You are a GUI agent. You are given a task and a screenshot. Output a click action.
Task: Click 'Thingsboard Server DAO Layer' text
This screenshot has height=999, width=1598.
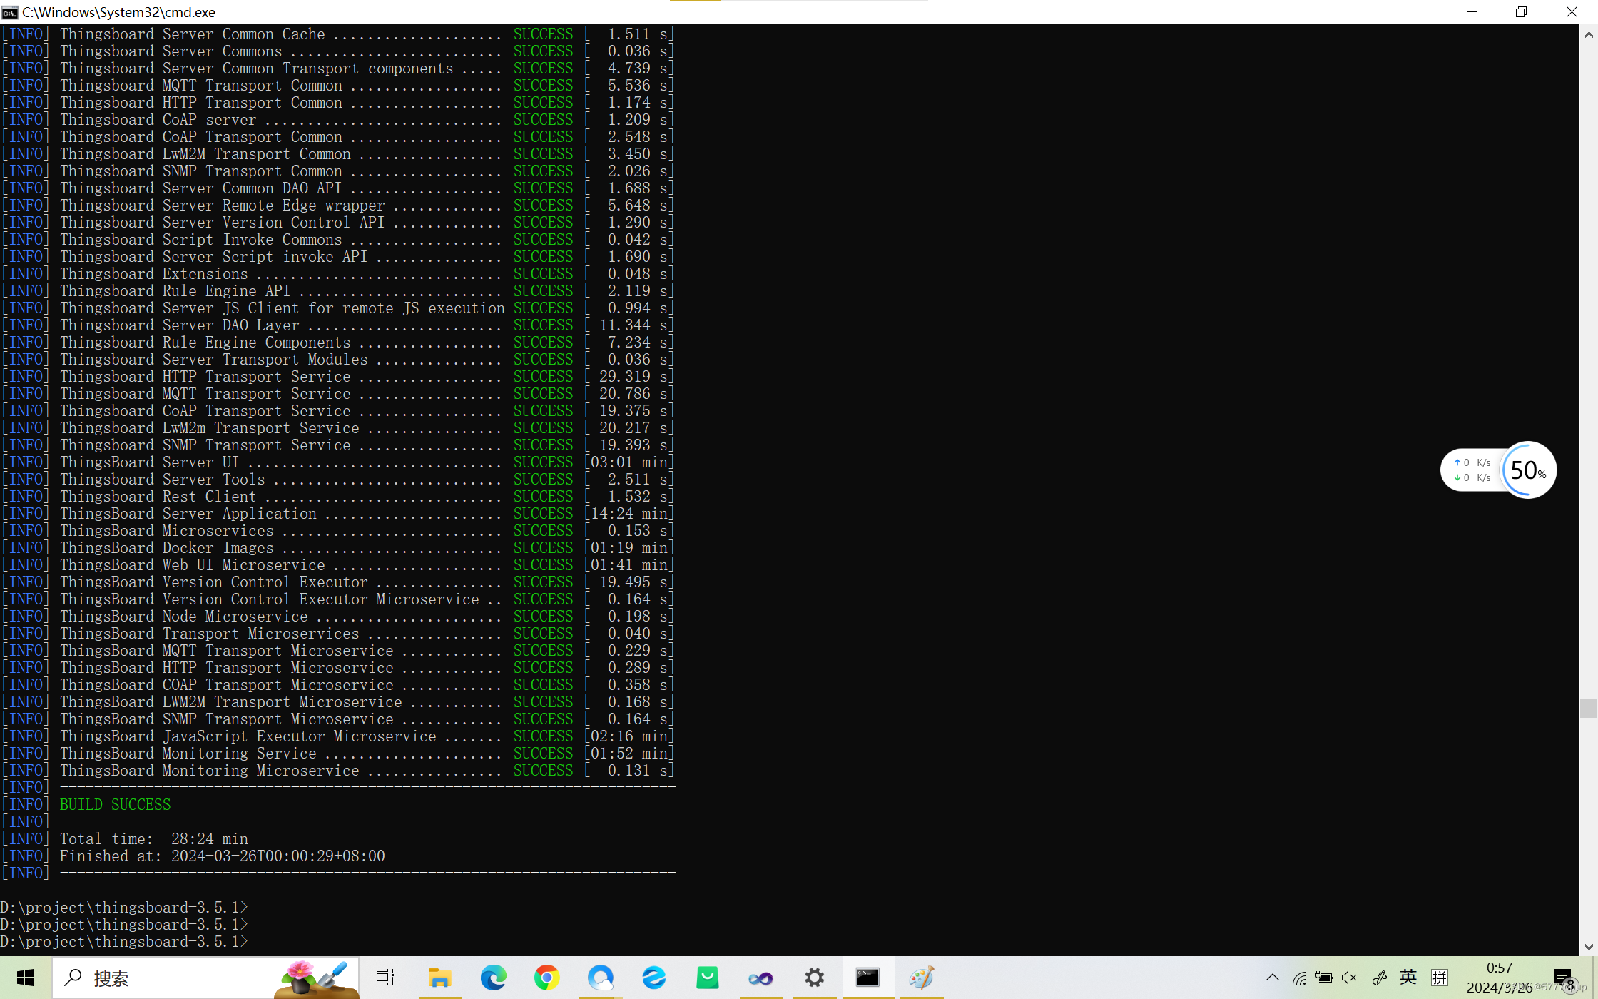(x=179, y=325)
